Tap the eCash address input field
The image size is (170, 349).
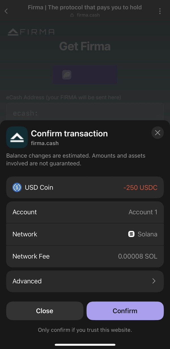[x=85, y=113]
